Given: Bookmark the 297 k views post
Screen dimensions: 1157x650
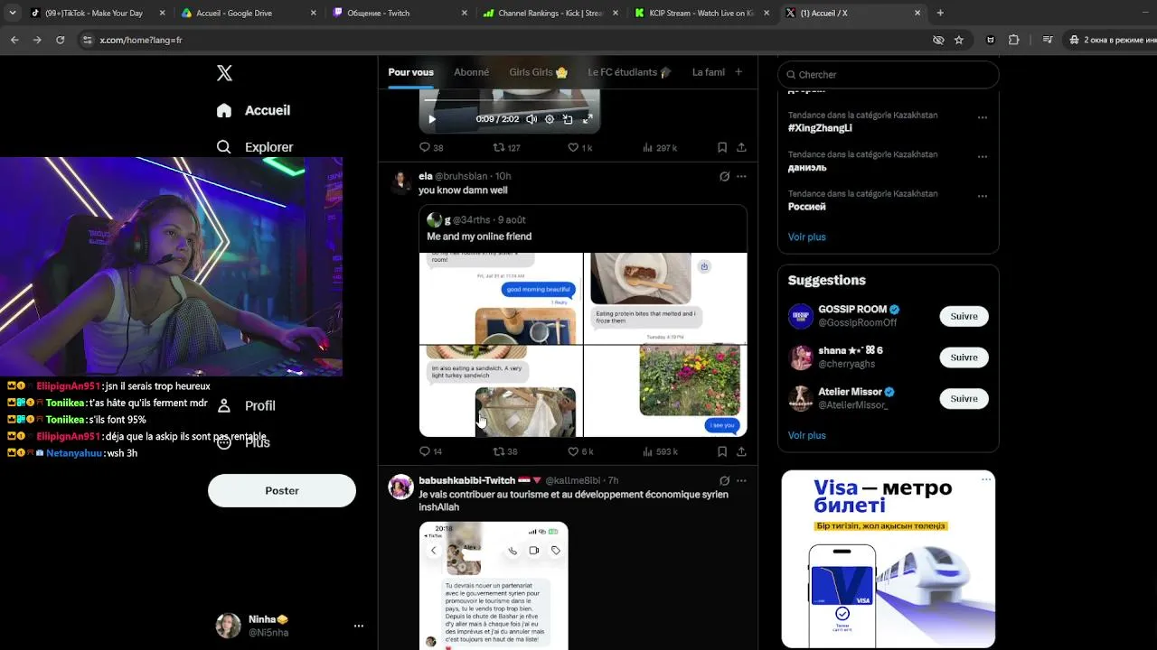Looking at the screenshot, I should tap(721, 147).
